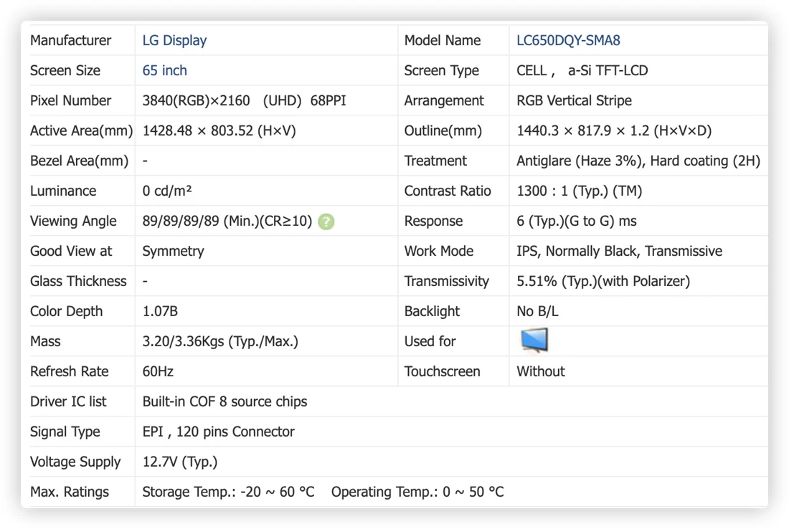This screenshot has width=789, height=529.
Task: Click the green viewing angle help icon
Action: (x=326, y=221)
